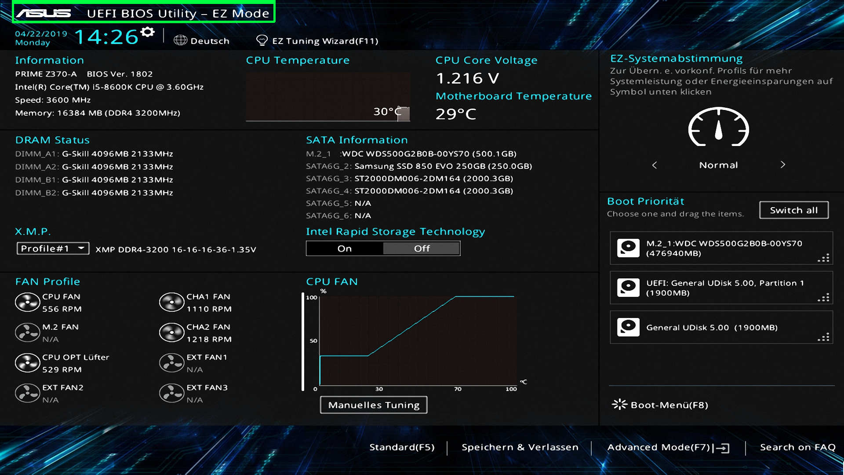Select M.2_1 WDC boot priority entry
844x475 pixels.
click(721, 248)
